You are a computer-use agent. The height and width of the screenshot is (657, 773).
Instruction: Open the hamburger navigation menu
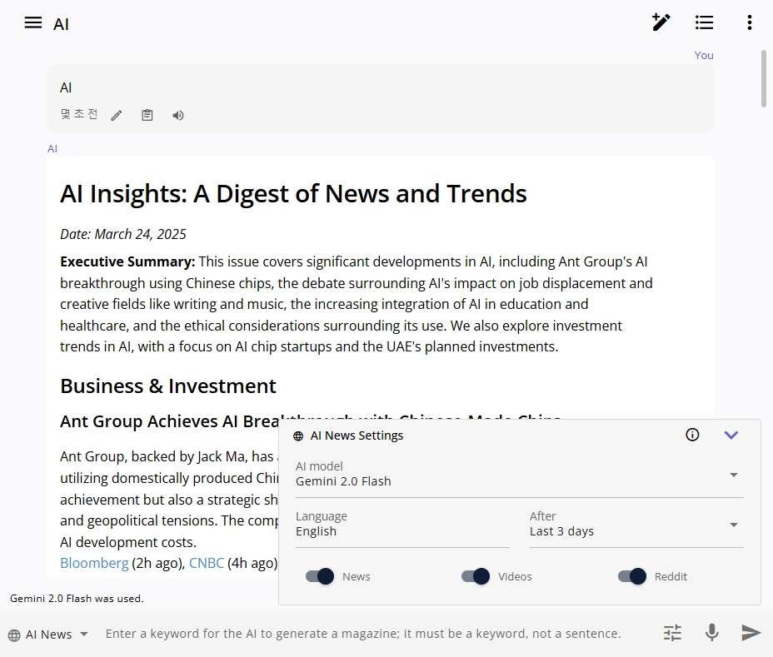(x=33, y=22)
